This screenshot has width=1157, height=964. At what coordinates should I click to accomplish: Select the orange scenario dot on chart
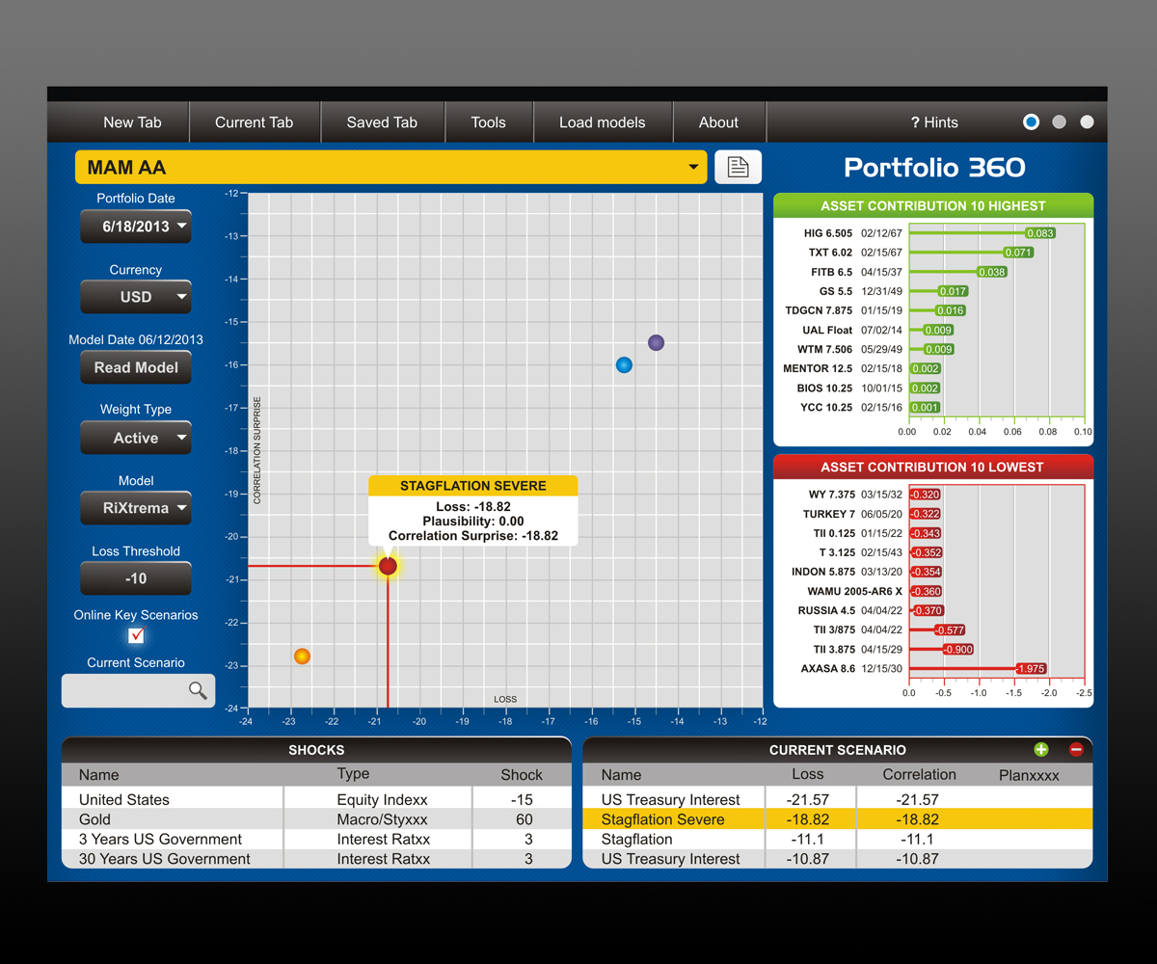coord(302,656)
